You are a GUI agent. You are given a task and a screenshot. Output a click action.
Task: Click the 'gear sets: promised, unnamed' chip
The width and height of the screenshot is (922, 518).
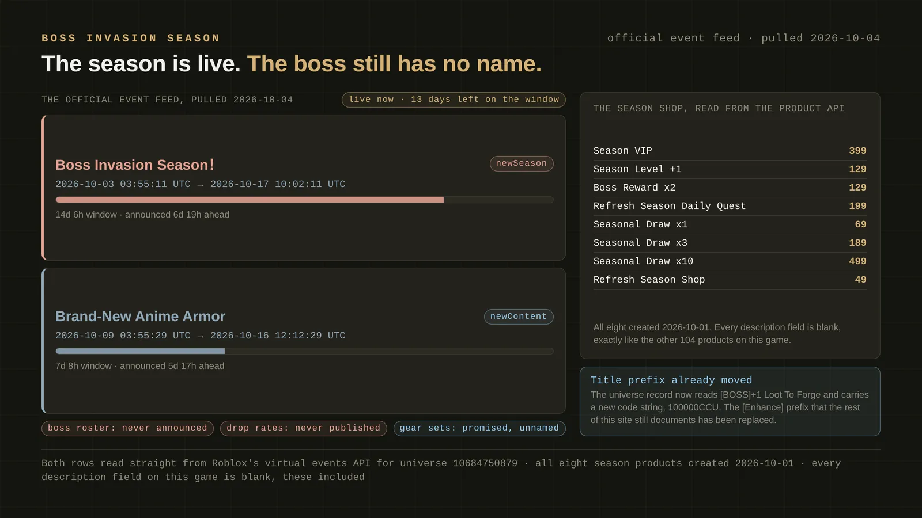tap(479, 428)
